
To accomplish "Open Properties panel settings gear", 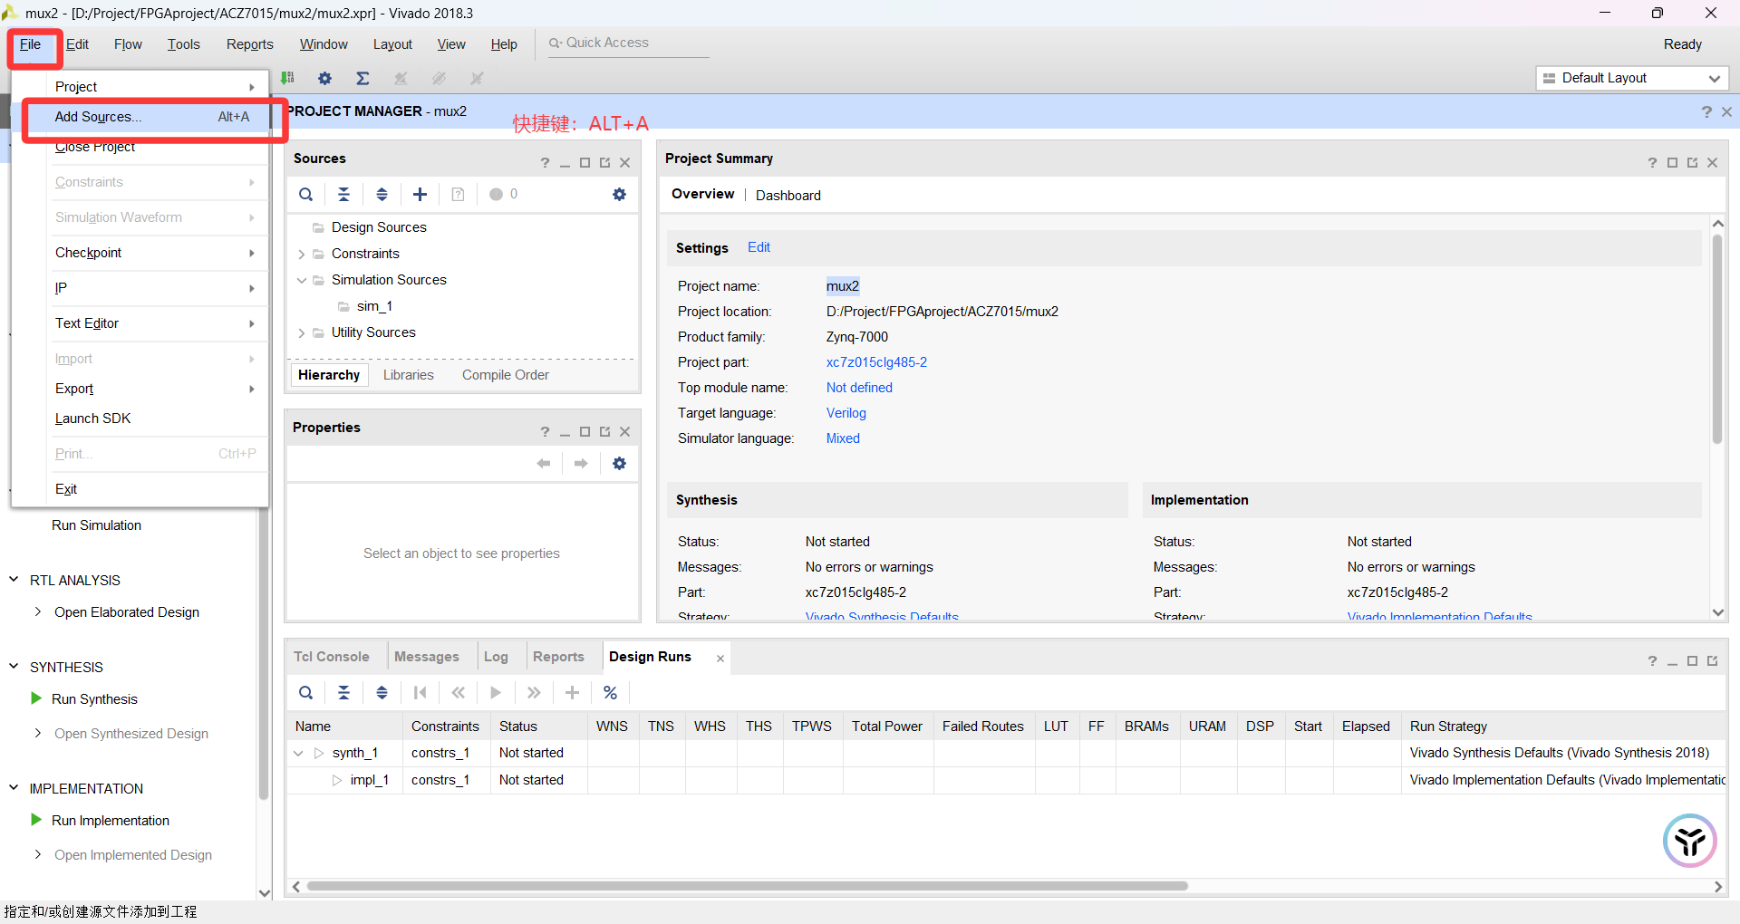I will (620, 464).
